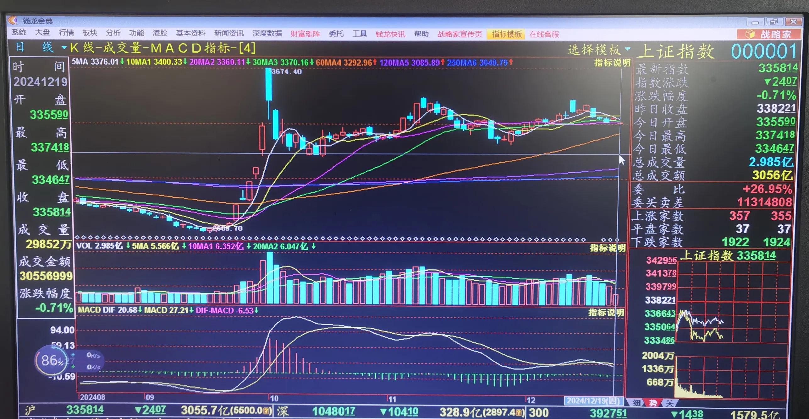
Task: Open the 大盘 menu
Action: pyautogui.click(x=42, y=33)
